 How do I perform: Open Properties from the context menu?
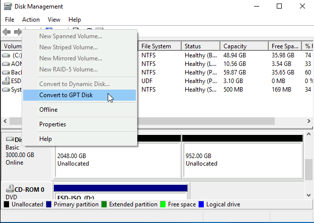click(80, 124)
